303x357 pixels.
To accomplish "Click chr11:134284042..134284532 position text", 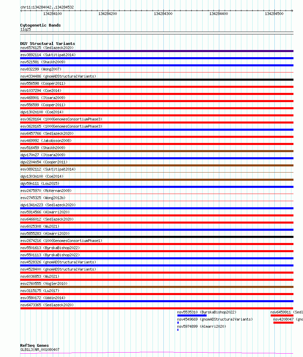I will [x=47, y=7].
